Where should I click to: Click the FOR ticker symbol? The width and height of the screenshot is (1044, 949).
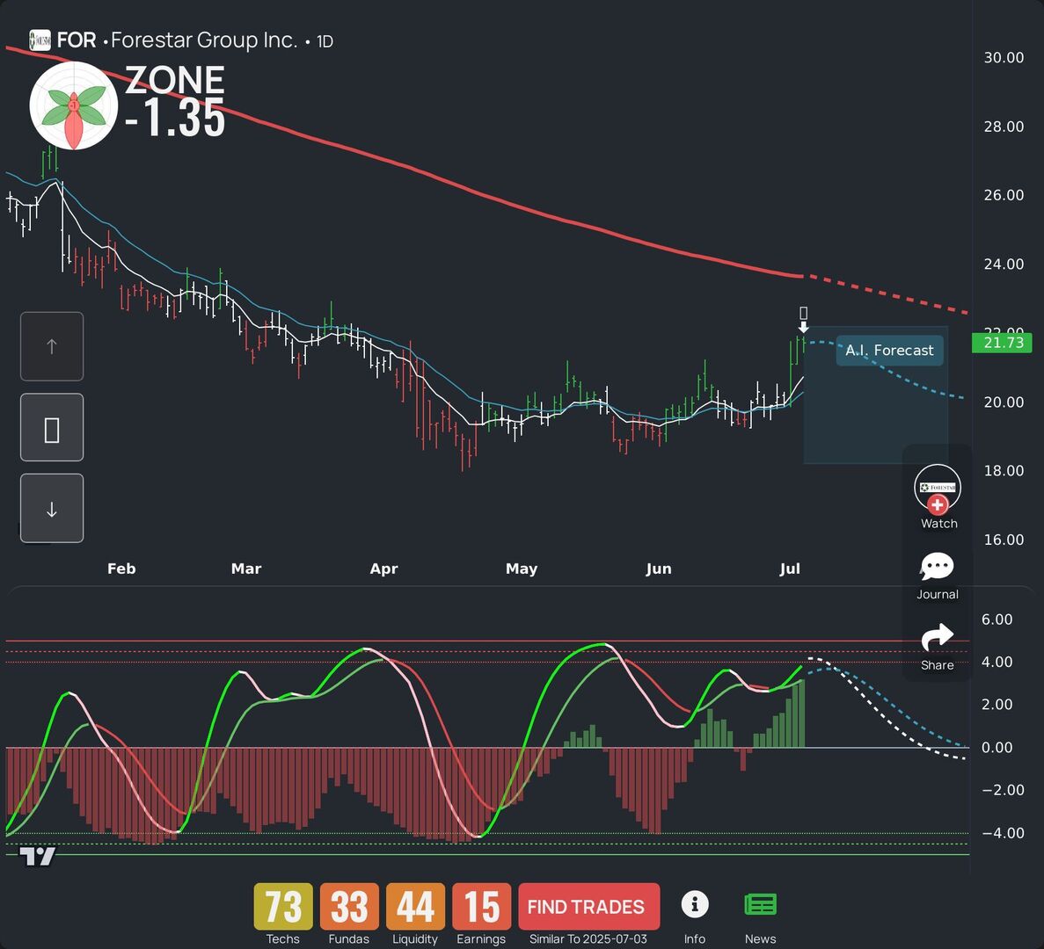[x=76, y=40]
